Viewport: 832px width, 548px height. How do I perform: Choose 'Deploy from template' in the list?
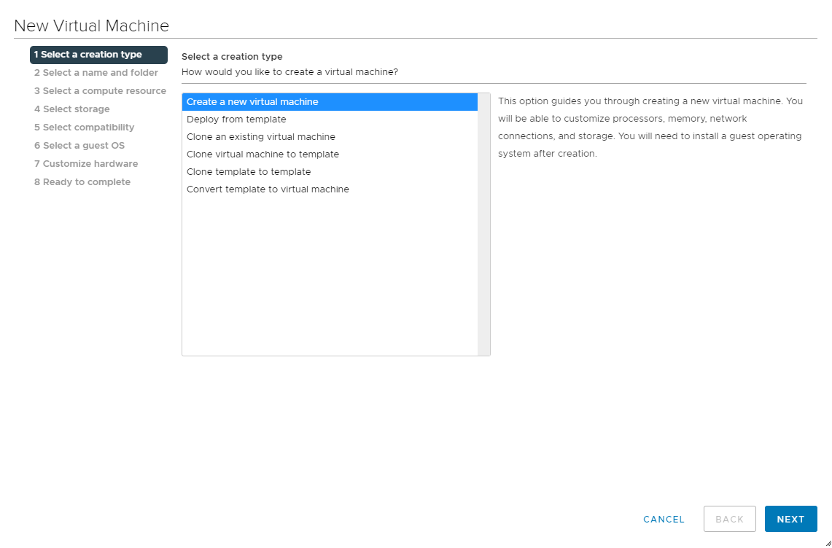point(236,120)
